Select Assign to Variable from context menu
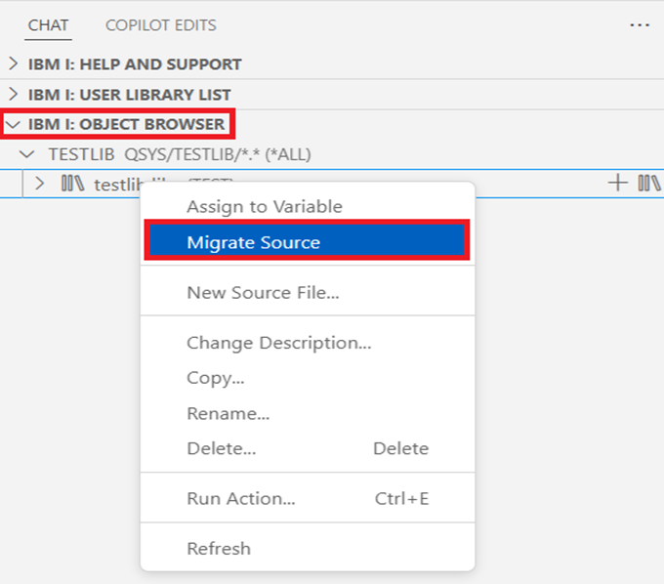 click(264, 206)
